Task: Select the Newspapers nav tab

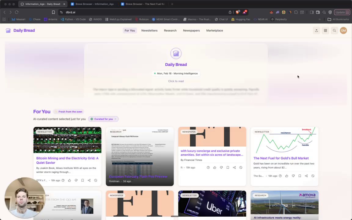Action: click(x=191, y=31)
